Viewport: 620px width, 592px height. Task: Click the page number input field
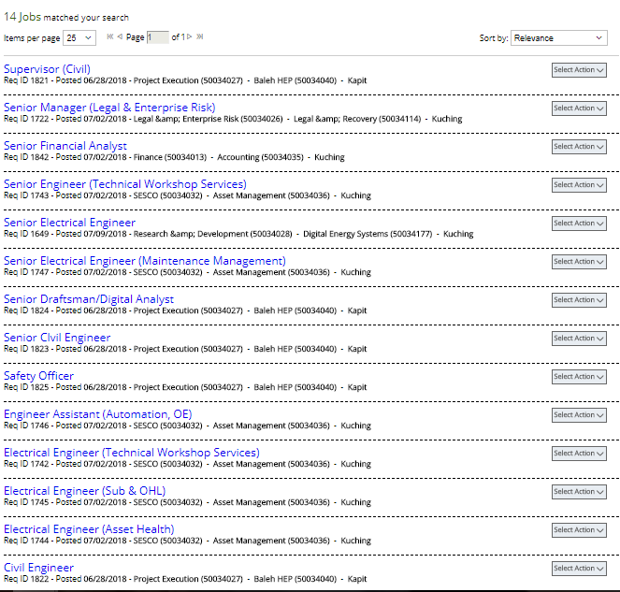pyautogui.click(x=158, y=37)
